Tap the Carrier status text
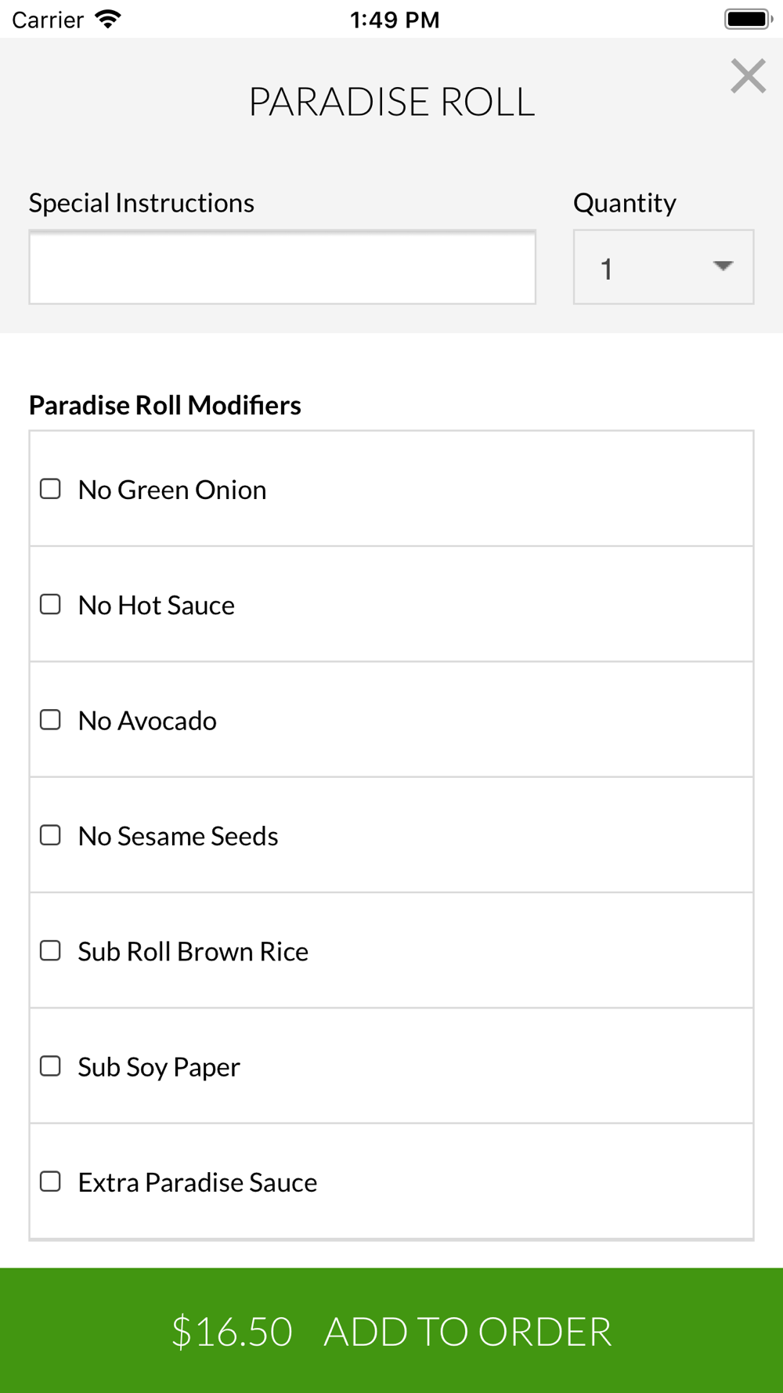This screenshot has height=1393, width=783. pyautogui.click(x=48, y=20)
